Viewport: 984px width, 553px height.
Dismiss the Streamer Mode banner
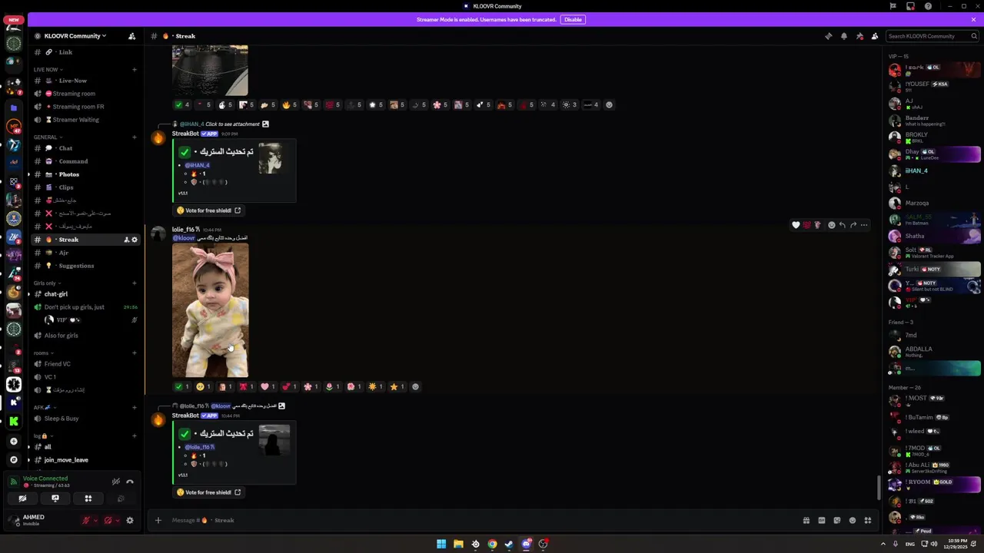click(x=973, y=19)
